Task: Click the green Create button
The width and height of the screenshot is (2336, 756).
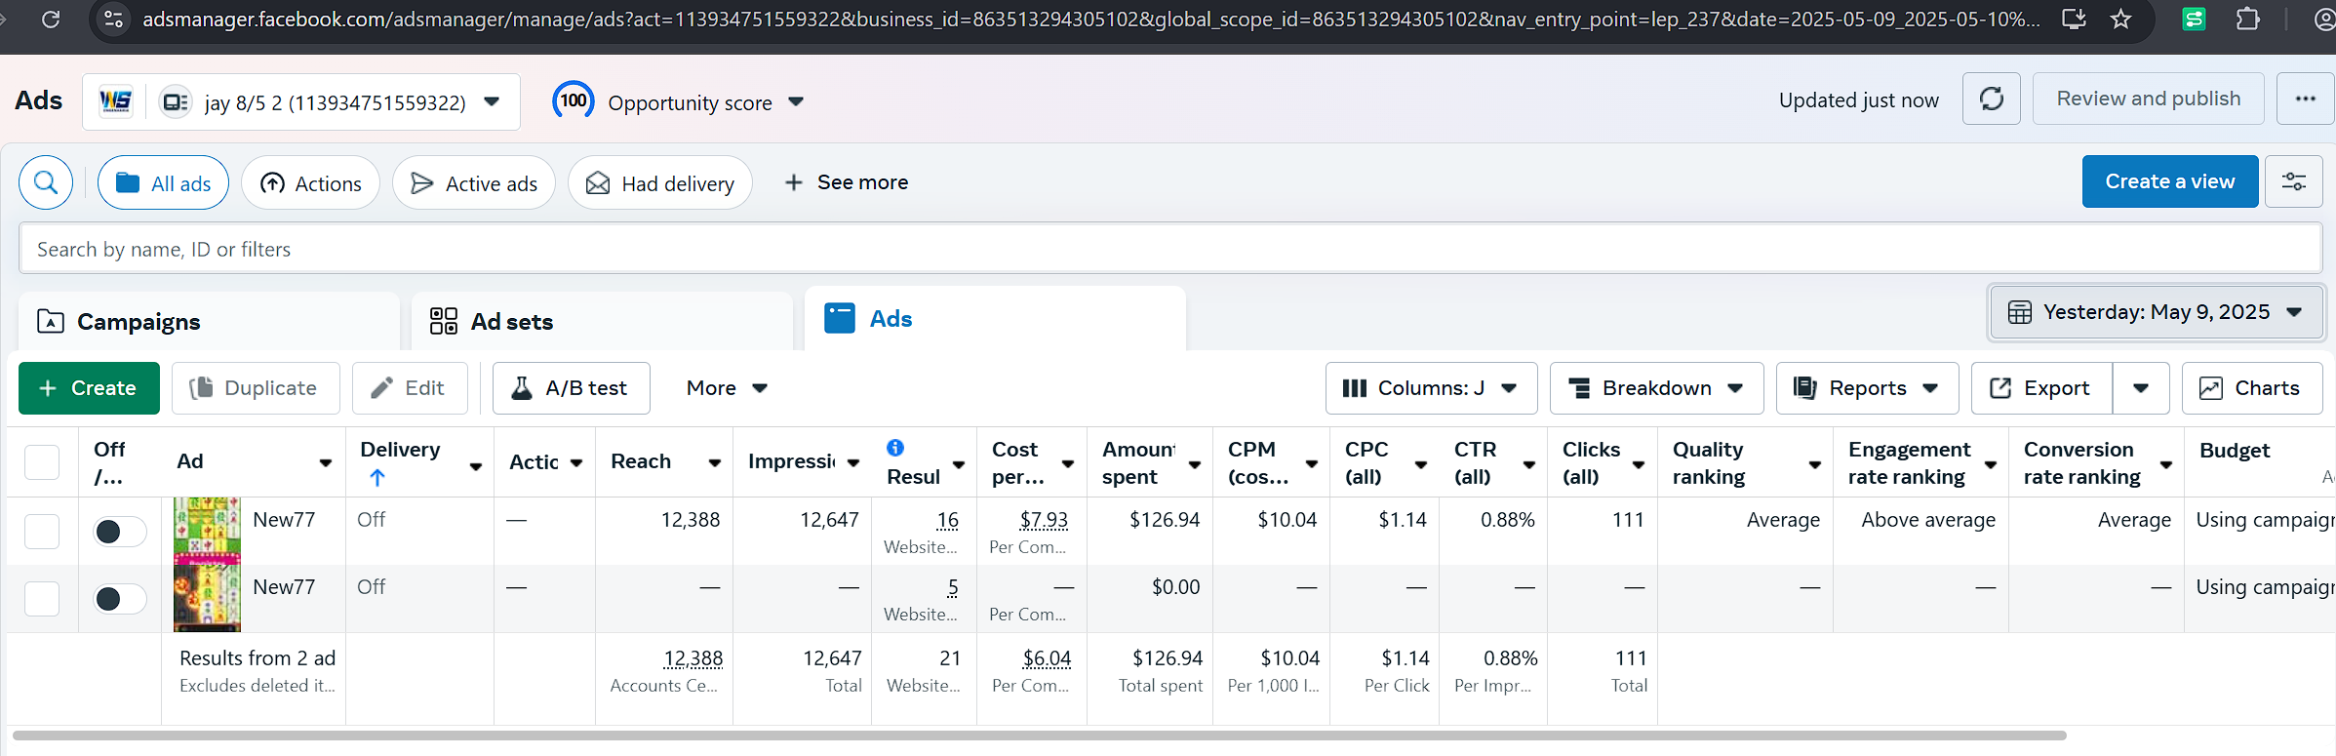Action: click(89, 388)
